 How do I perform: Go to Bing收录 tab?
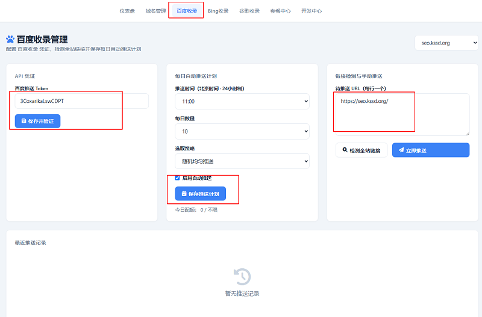(218, 11)
